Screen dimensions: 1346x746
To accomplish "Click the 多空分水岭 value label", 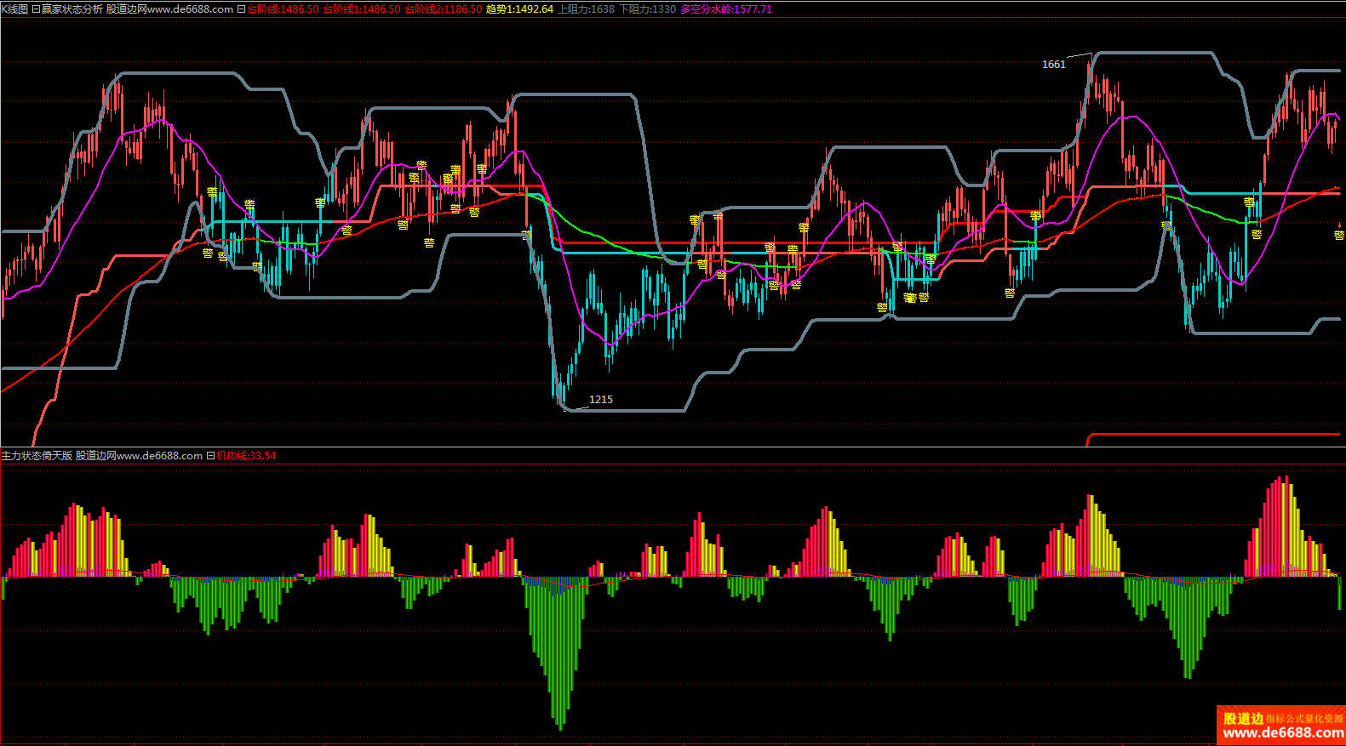I will [x=725, y=9].
